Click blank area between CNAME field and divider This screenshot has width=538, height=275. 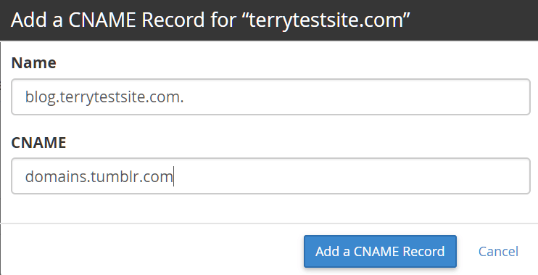[x=269, y=208]
